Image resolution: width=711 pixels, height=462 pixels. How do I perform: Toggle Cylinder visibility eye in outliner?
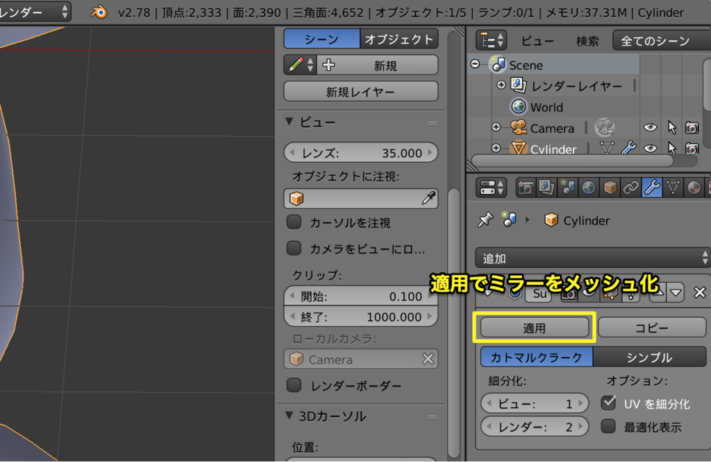coord(650,148)
